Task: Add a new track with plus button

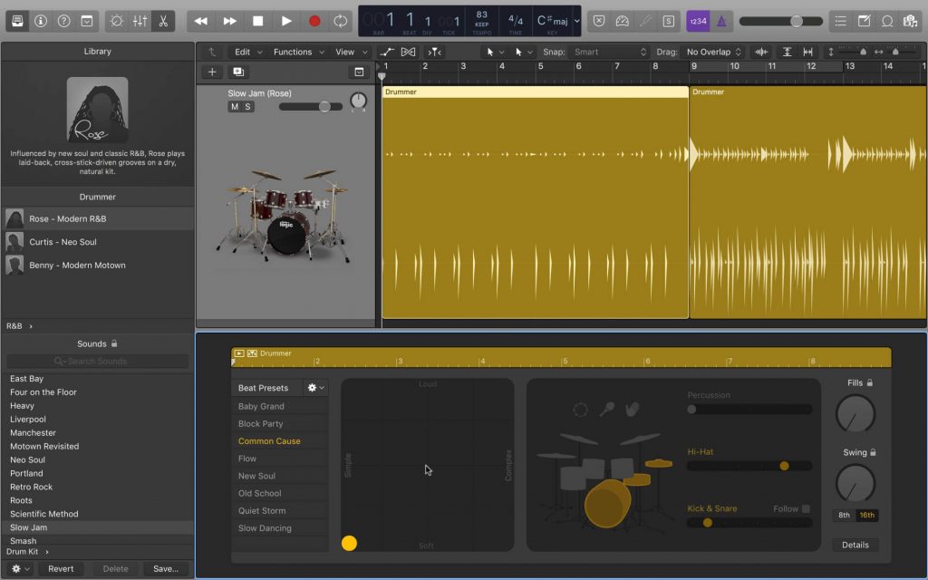Action: click(212, 72)
